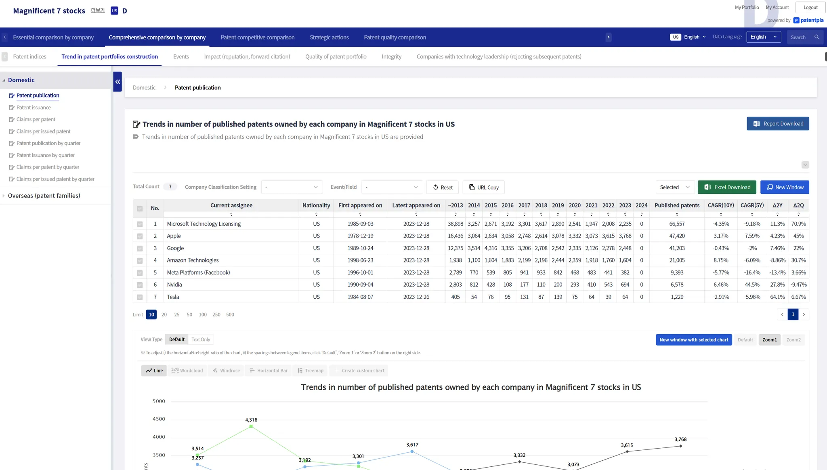
Task: Expand Overseas (patent families) section
Action: [44, 196]
